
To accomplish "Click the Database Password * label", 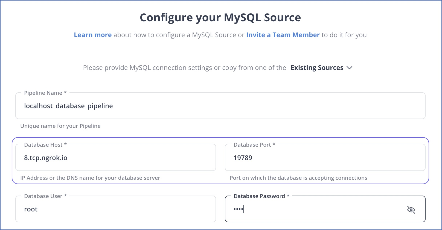I will 261,196.
